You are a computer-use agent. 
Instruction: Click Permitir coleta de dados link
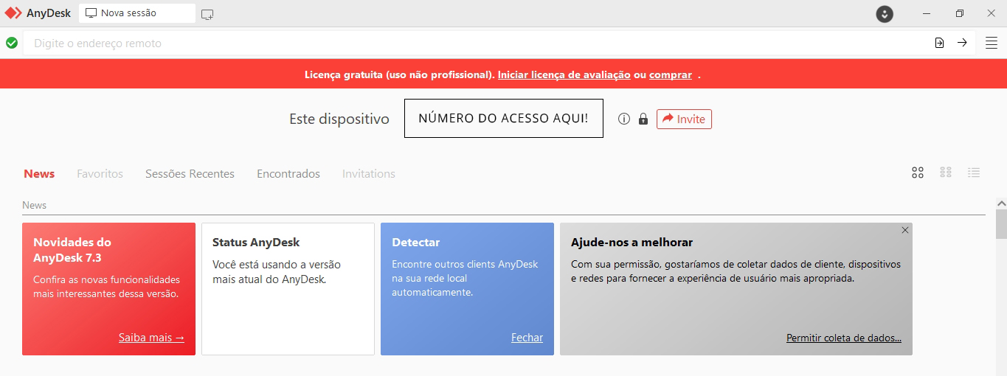click(x=844, y=338)
